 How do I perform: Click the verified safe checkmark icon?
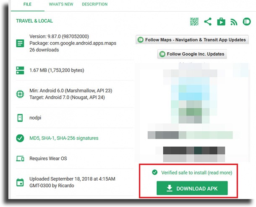pyautogui.click(x=154, y=172)
